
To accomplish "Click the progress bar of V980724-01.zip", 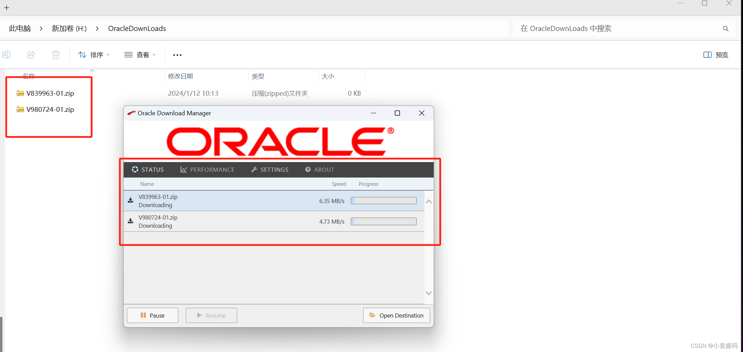I will coord(383,221).
